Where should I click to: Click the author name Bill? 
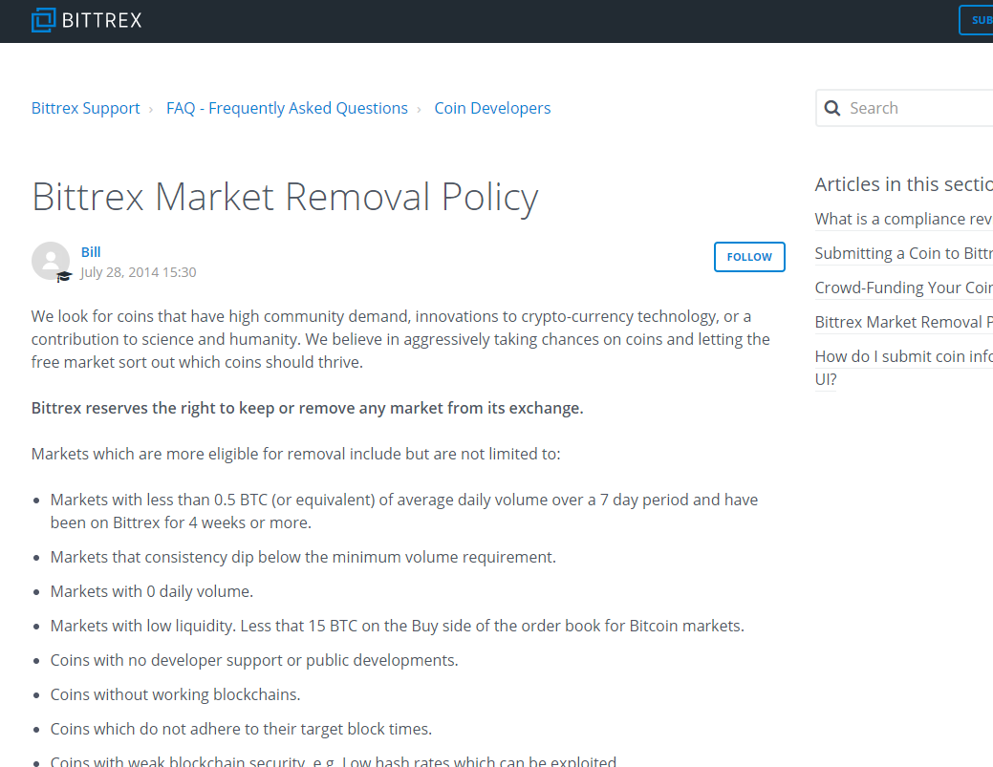coord(91,252)
